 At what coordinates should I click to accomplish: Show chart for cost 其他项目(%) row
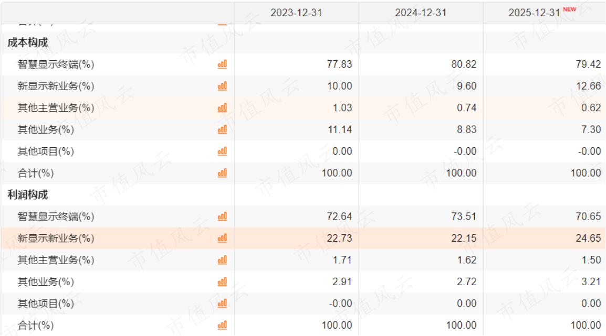pyautogui.click(x=222, y=151)
